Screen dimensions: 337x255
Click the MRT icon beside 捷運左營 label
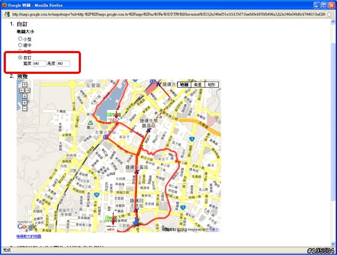coord(159,84)
